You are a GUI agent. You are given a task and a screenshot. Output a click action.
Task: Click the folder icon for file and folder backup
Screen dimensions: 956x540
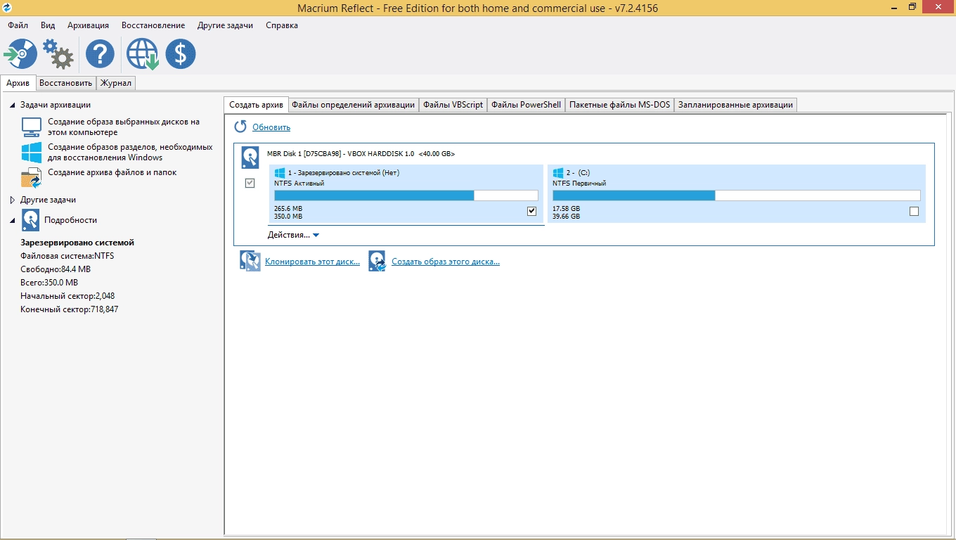click(32, 178)
